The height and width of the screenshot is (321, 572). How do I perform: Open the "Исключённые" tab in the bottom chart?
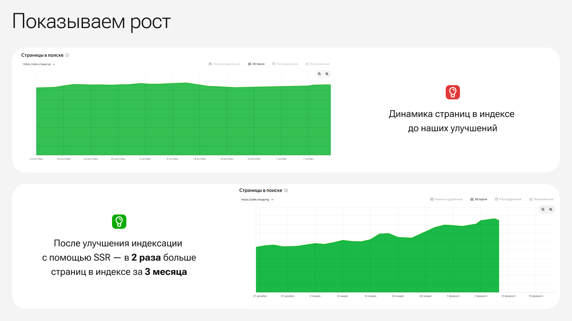pyautogui.click(x=541, y=199)
